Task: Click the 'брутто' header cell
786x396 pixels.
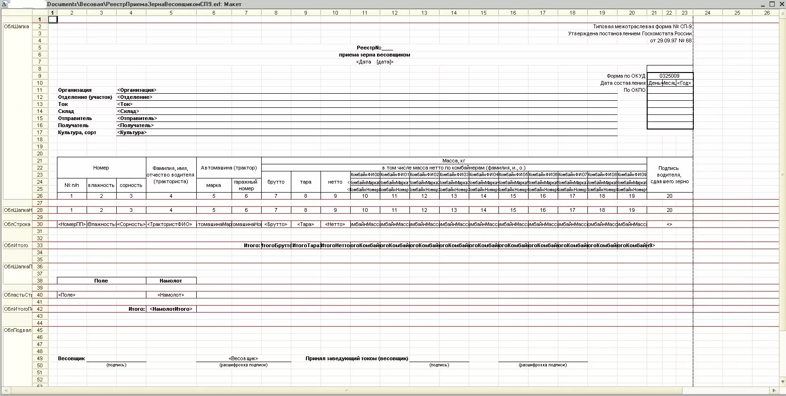Action: tap(276, 182)
